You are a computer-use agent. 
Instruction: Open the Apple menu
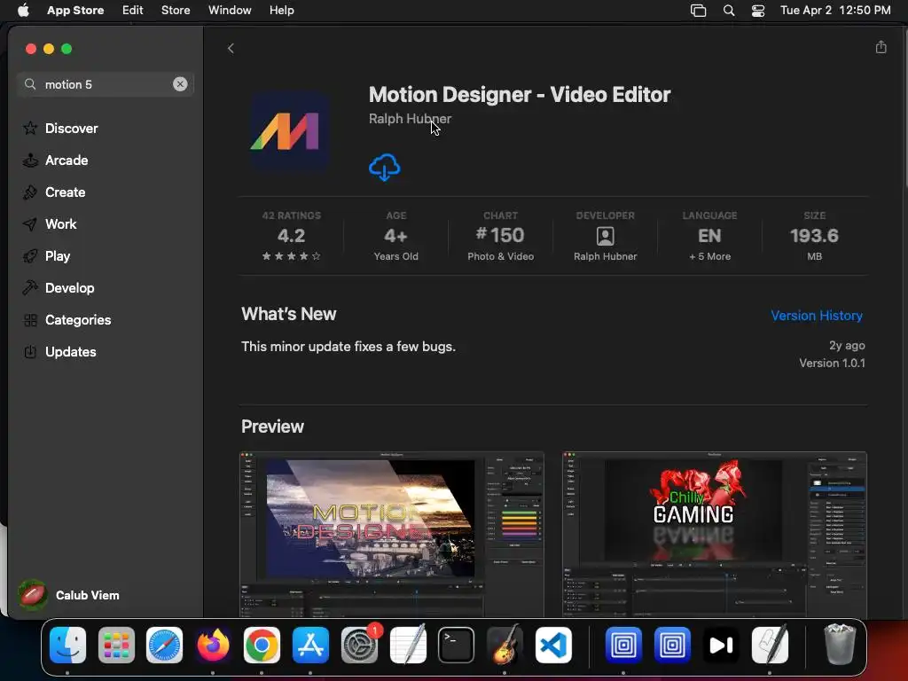(23, 11)
